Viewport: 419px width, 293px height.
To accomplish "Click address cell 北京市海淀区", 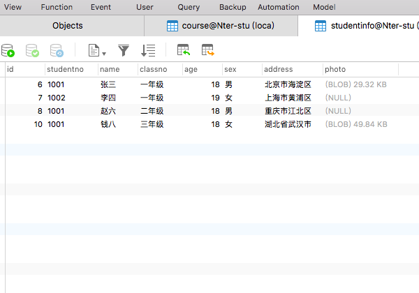I will [288, 84].
